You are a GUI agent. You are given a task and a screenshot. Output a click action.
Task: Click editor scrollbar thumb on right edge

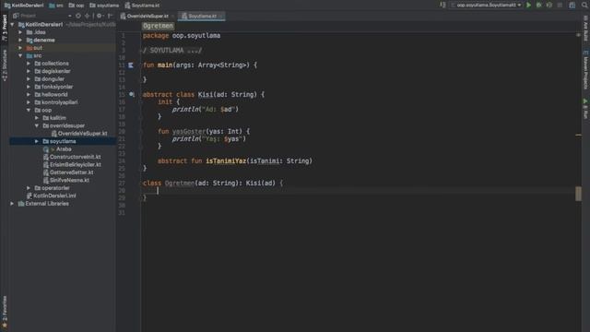click(578, 194)
